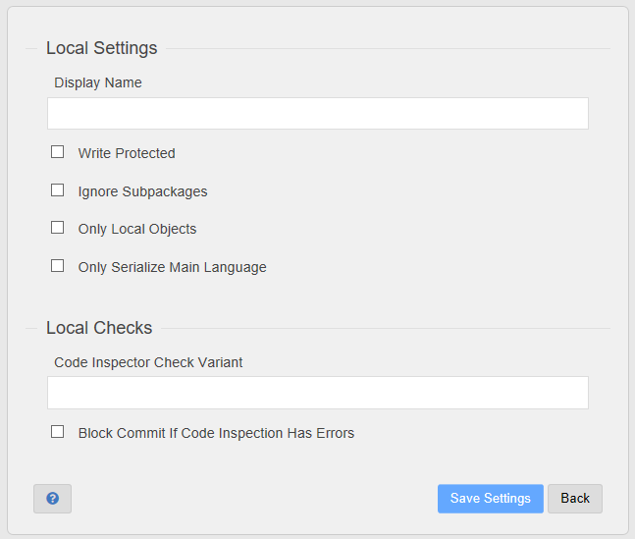This screenshot has width=635, height=539.
Task: Enable the Write Protected checkbox
Action: [58, 152]
